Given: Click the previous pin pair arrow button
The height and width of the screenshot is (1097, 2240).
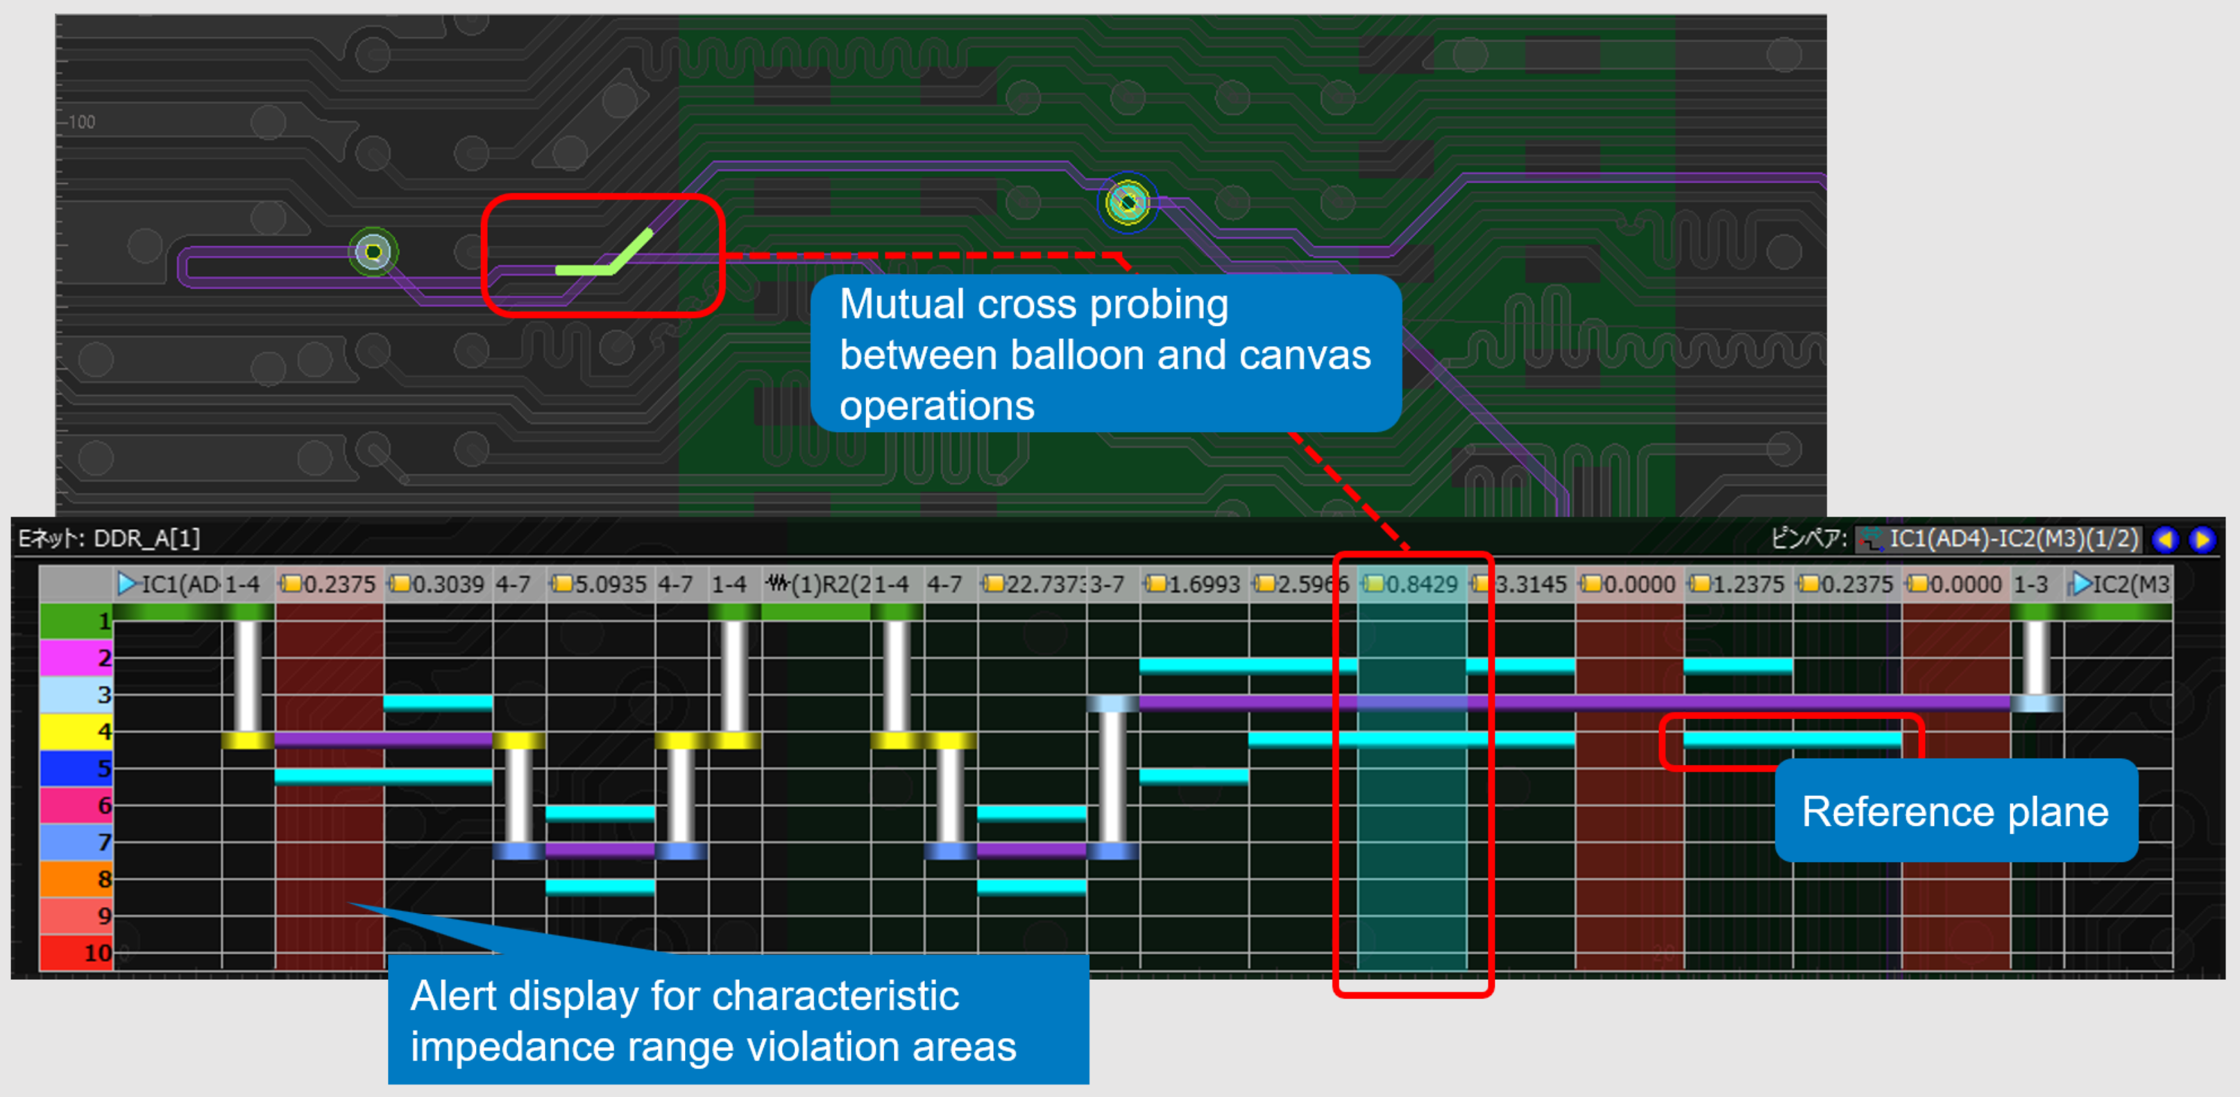Looking at the screenshot, I should coord(2165,539).
